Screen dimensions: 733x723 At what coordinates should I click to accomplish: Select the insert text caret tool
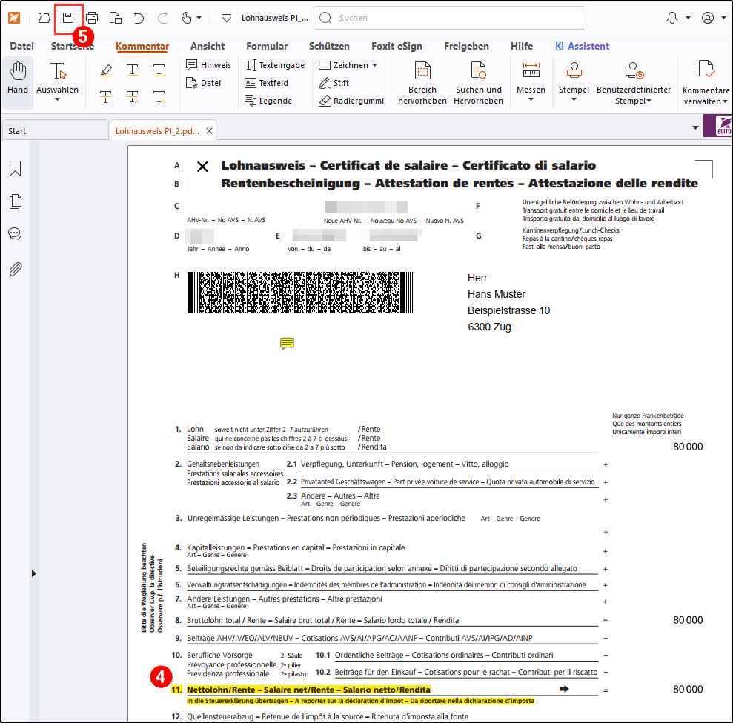click(x=159, y=97)
